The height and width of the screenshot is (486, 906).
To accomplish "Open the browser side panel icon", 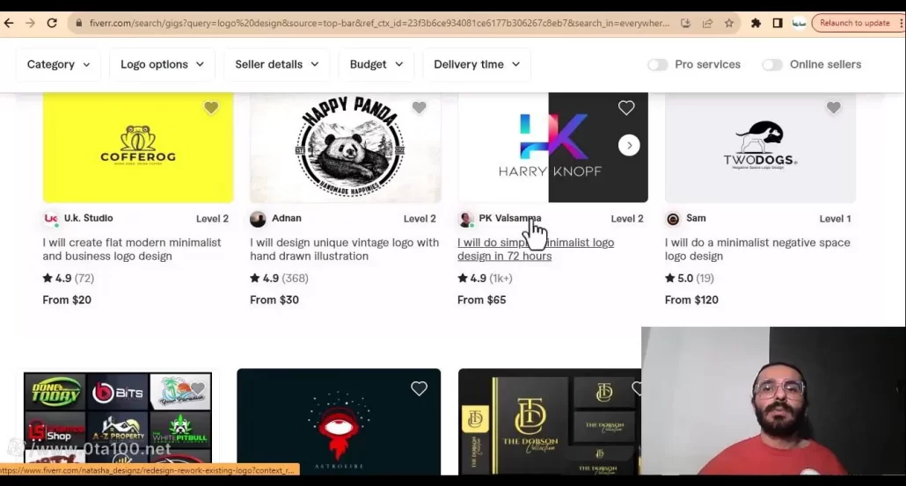I will pos(778,23).
